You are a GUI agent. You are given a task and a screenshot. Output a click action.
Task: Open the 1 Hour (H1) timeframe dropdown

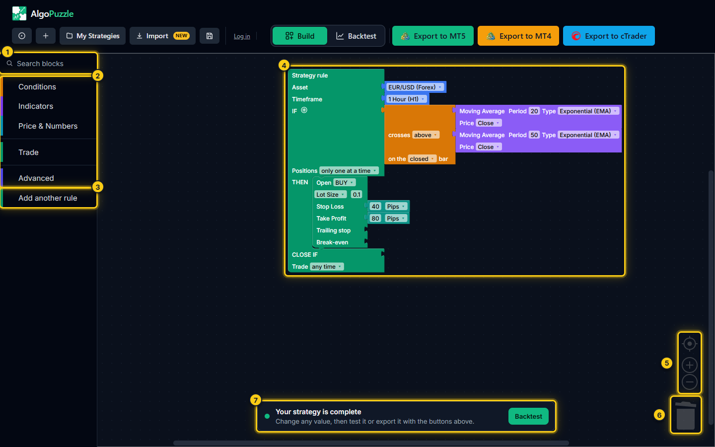[x=407, y=99]
